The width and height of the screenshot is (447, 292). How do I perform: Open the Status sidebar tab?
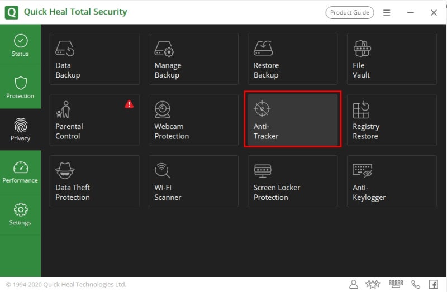click(x=20, y=45)
